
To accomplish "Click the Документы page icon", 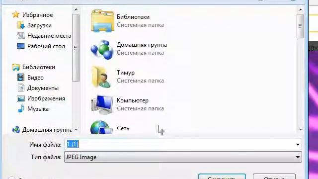I will click(x=21, y=88).
